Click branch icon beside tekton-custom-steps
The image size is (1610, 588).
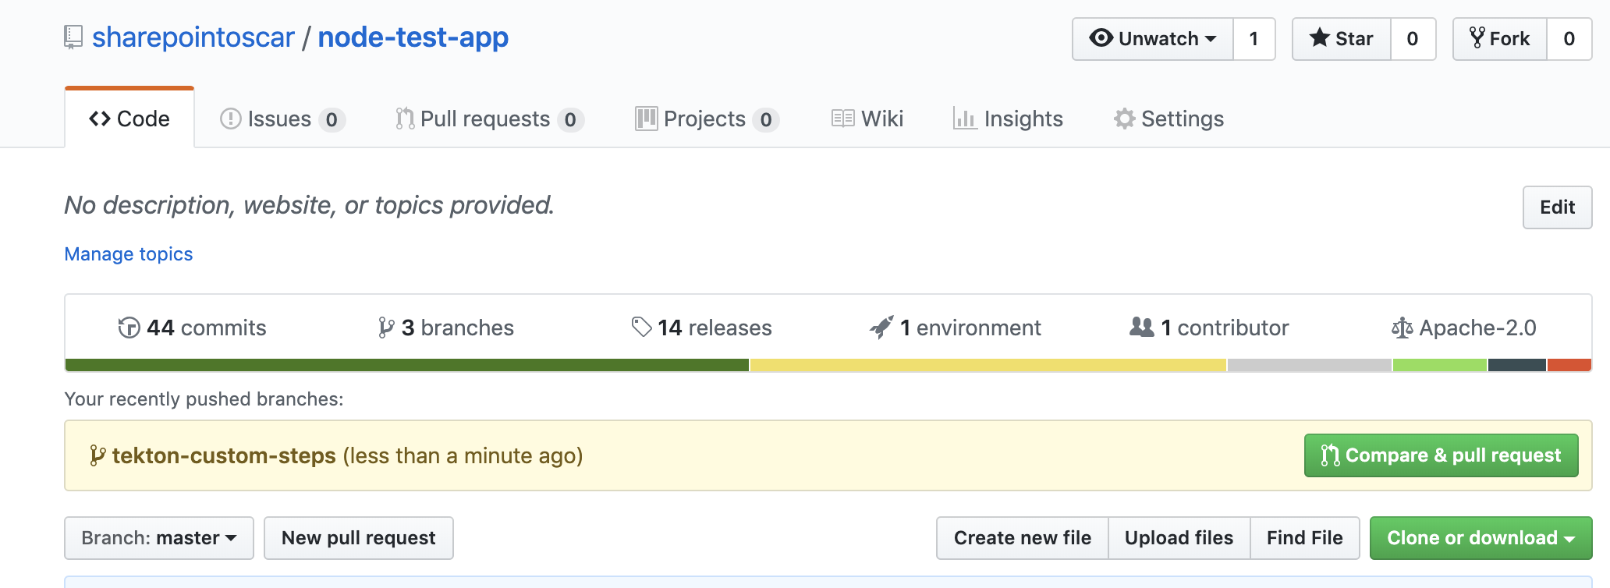coord(98,455)
